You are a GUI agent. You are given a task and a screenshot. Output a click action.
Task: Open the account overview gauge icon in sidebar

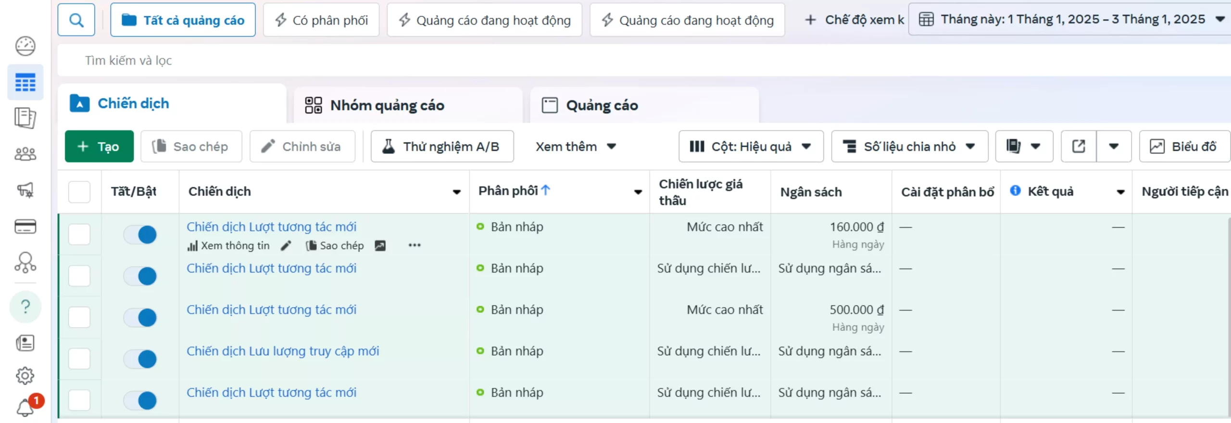(25, 46)
